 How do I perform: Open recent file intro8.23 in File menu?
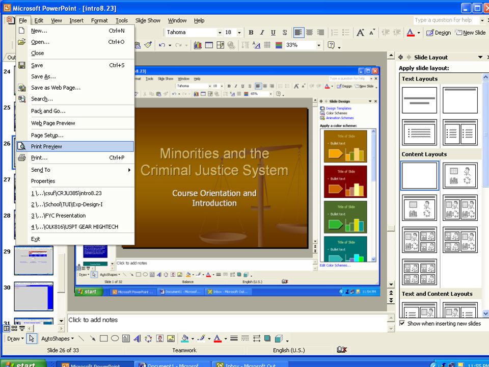pyautogui.click(x=75, y=193)
